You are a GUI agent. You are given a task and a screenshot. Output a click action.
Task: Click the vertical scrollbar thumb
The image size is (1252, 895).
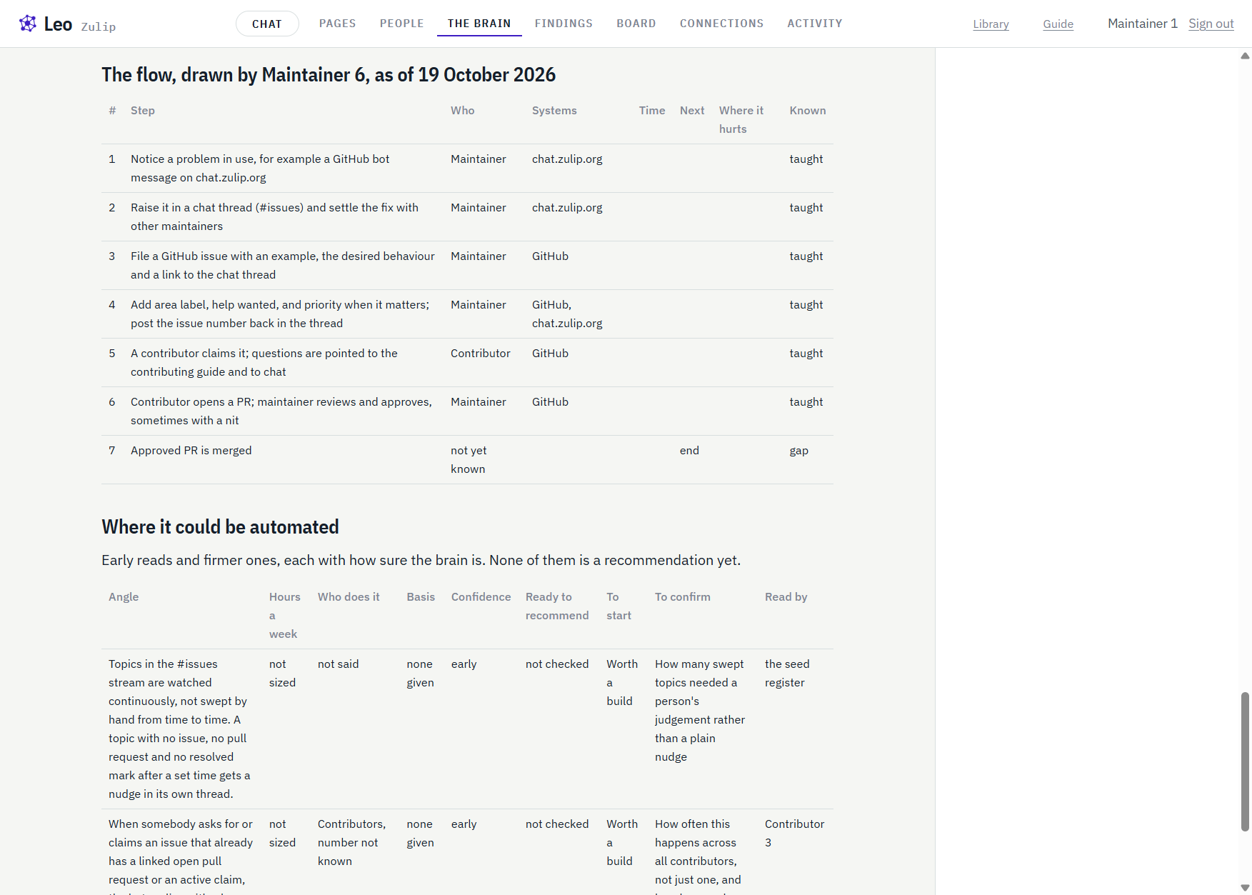tap(1245, 761)
